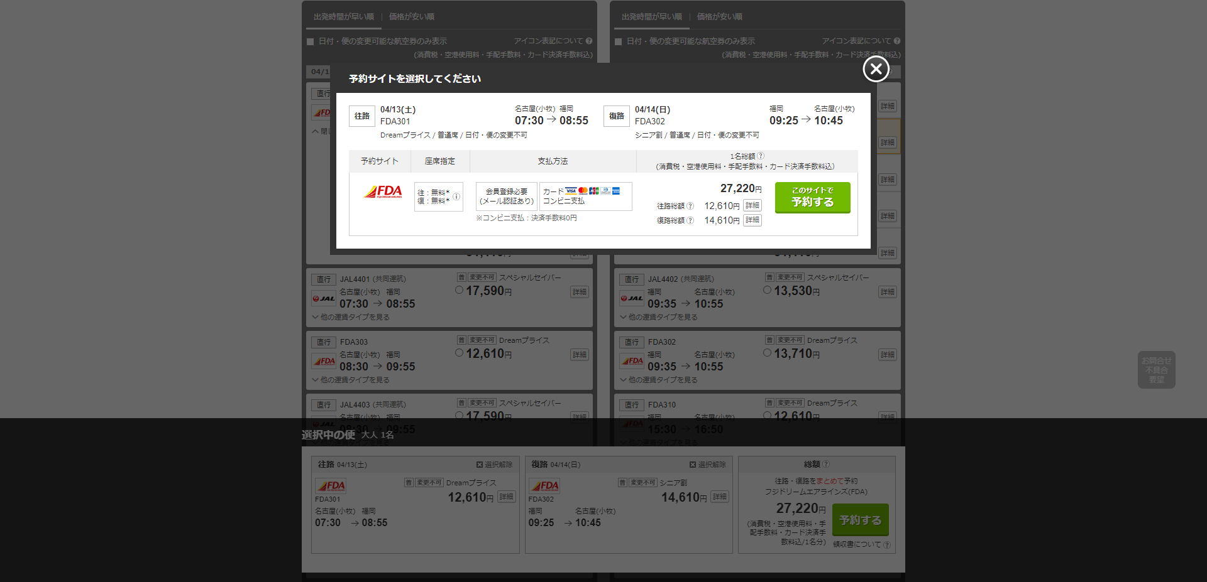The width and height of the screenshot is (1207, 582).
Task: Open 詳細 beside 12,610円 in selected flights panel
Action: coord(507,497)
